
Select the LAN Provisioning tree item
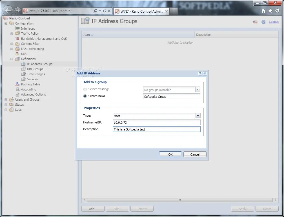[32, 49]
